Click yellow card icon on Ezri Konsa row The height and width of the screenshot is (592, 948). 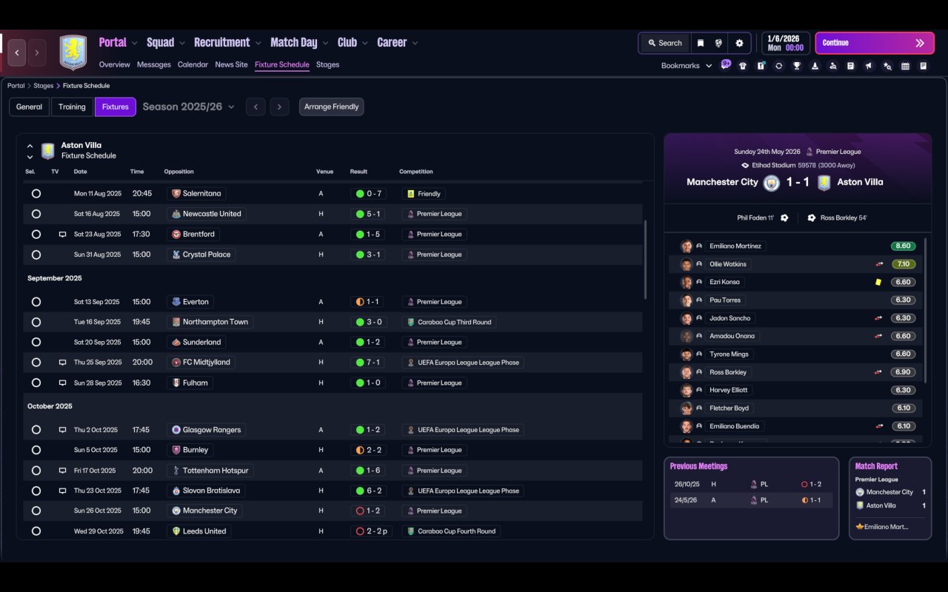pyautogui.click(x=878, y=282)
